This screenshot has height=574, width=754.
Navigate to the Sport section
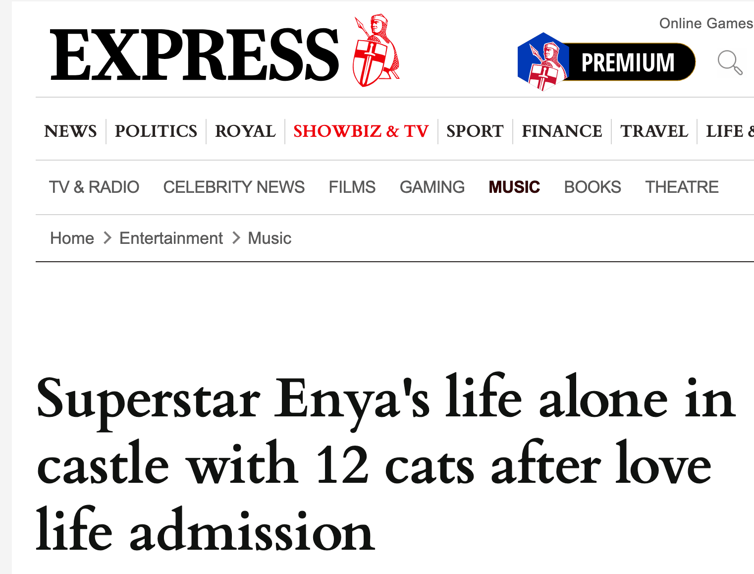(x=475, y=131)
